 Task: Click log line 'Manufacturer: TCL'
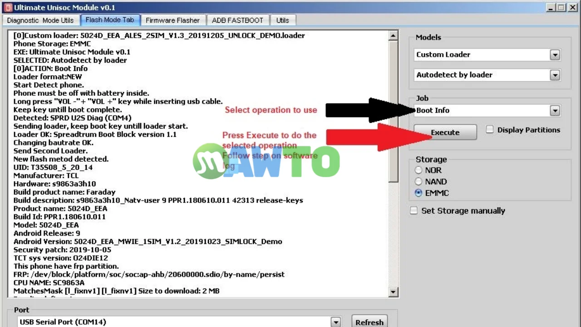click(x=46, y=175)
